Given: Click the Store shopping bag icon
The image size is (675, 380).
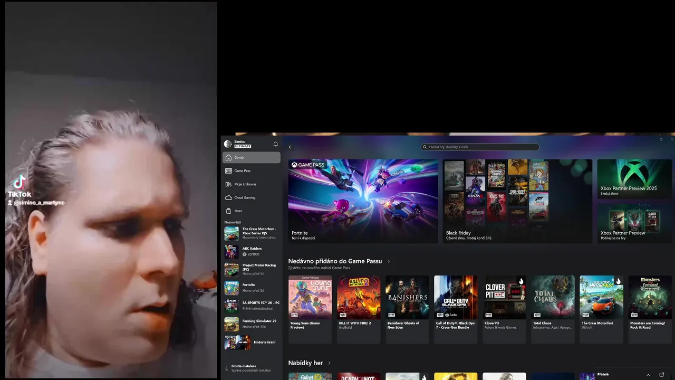Looking at the screenshot, I should point(228,211).
